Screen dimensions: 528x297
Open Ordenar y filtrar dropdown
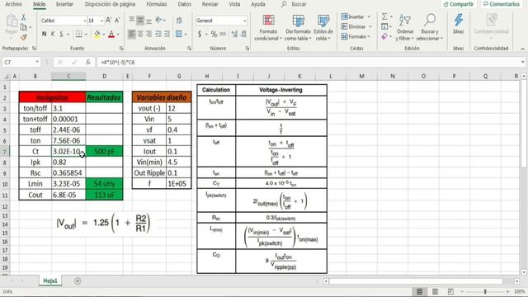tap(405, 27)
